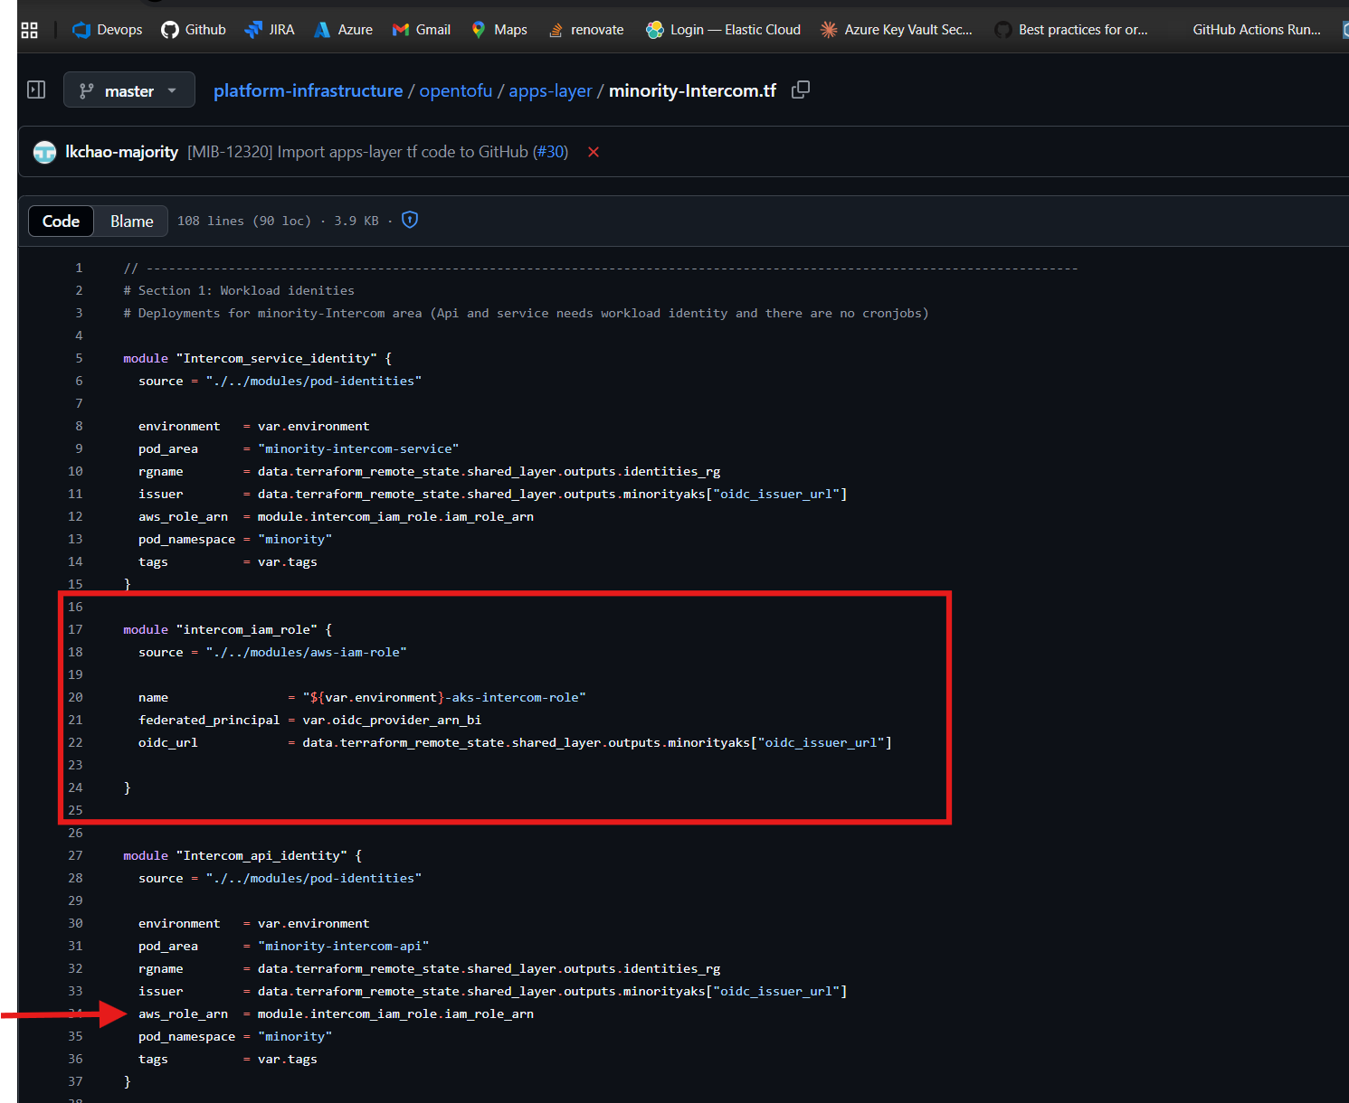
Task: Navigate to the opentofu folder
Action: point(456,90)
